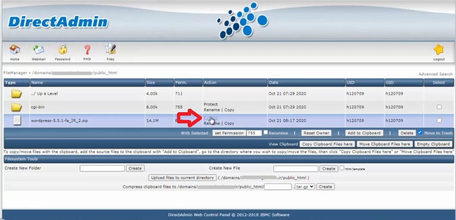Image resolution: width=456 pixels, height=220 pixels.
Task: Click Create button for new folder
Action: pyautogui.click(x=135, y=168)
